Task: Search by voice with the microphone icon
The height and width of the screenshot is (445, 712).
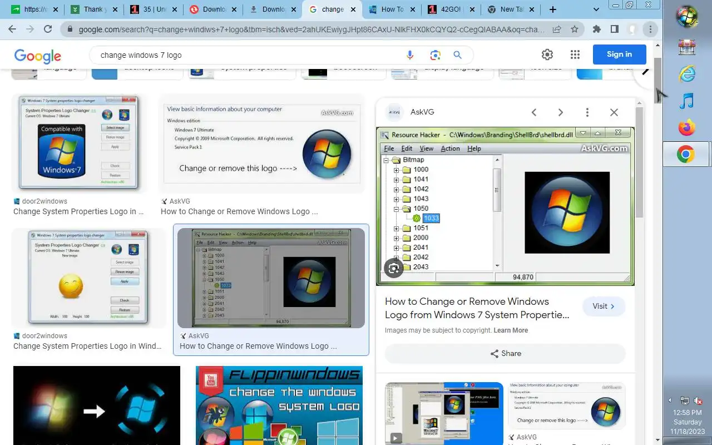Action: [x=410, y=55]
